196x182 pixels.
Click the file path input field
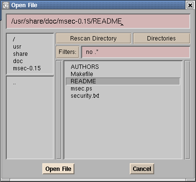tap(98, 21)
